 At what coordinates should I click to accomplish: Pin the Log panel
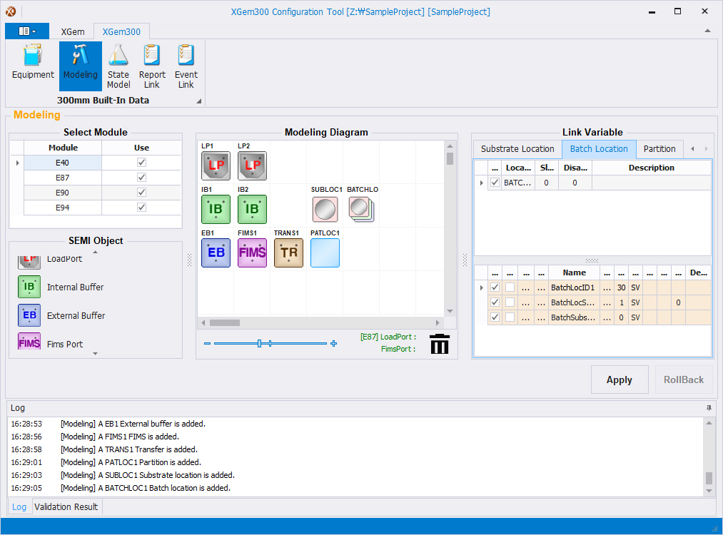click(x=709, y=408)
